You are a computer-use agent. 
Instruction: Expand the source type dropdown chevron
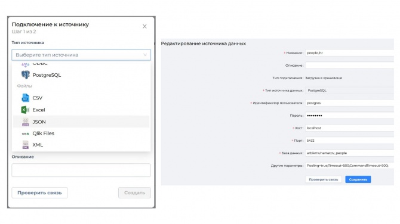tap(145, 55)
